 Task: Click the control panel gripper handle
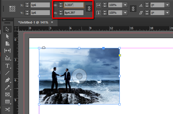(x=4, y=9)
